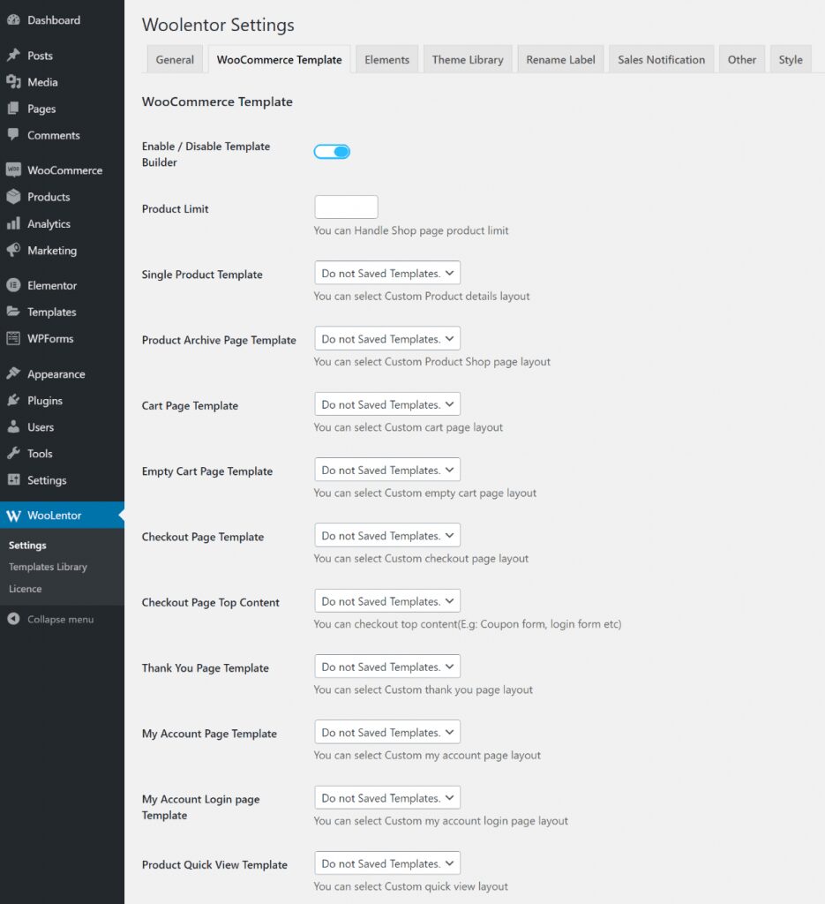The height and width of the screenshot is (904, 825).
Task: Open the Thank You Page Template dropdown
Action: click(x=386, y=666)
